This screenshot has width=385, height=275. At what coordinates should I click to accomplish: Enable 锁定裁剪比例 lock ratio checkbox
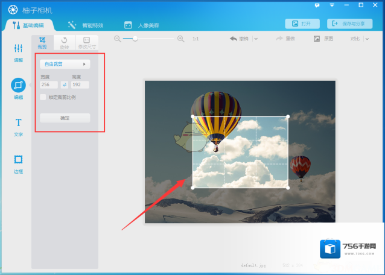tap(43, 97)
